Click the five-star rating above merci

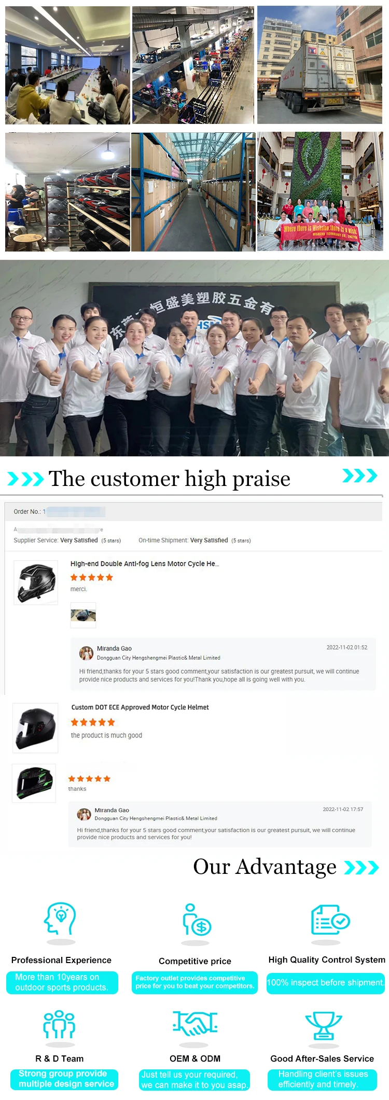92,577
